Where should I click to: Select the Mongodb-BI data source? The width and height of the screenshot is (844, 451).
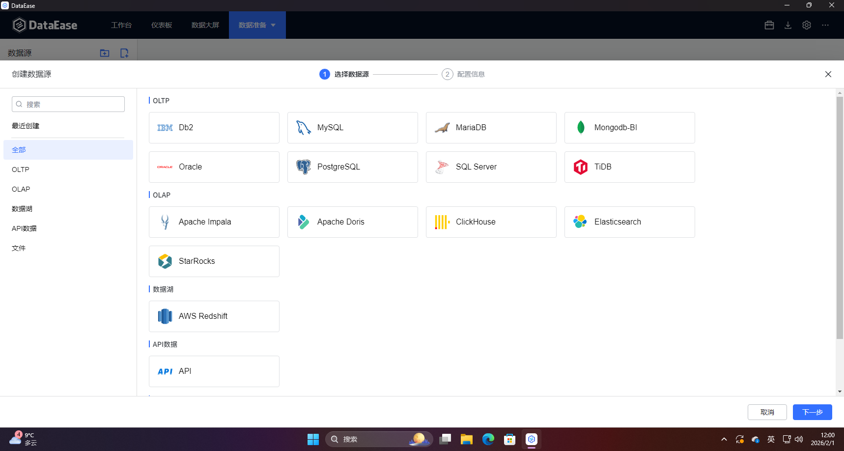click(x=630, y=128)
